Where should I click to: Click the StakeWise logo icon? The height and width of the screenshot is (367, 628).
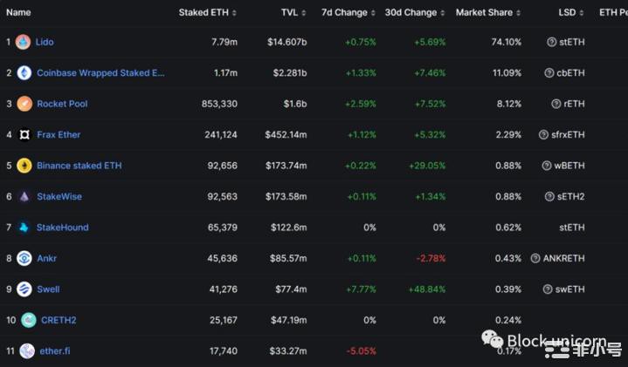(23, 197)
